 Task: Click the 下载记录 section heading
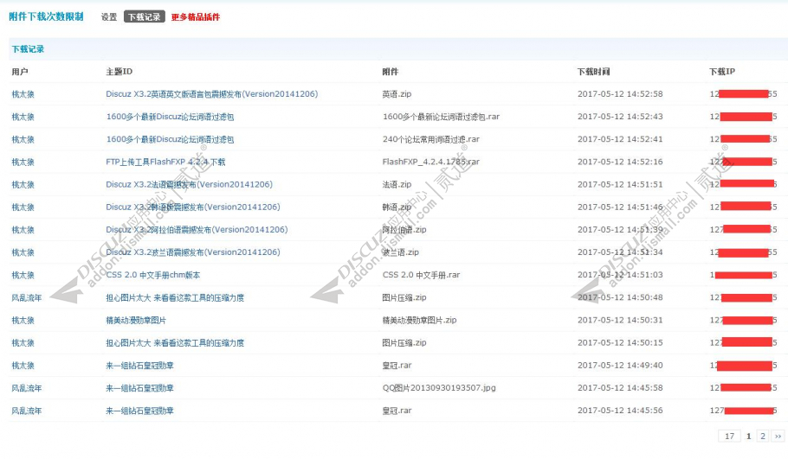tap(28, 49)
